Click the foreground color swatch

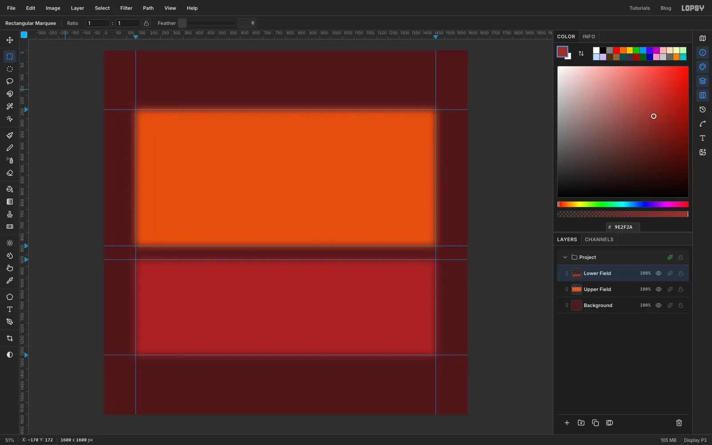coord(562,52)
